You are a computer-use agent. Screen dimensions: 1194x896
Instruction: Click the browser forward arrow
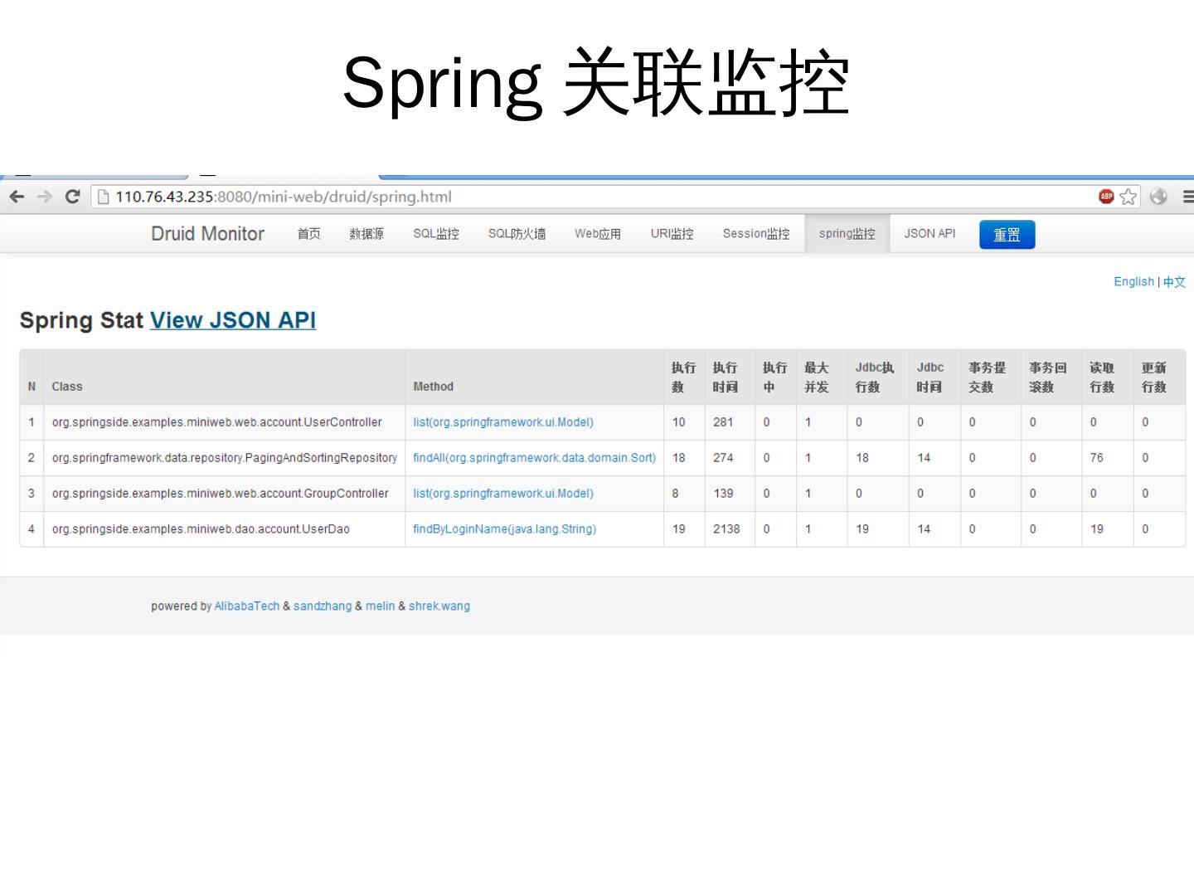(x=45, y=197)
